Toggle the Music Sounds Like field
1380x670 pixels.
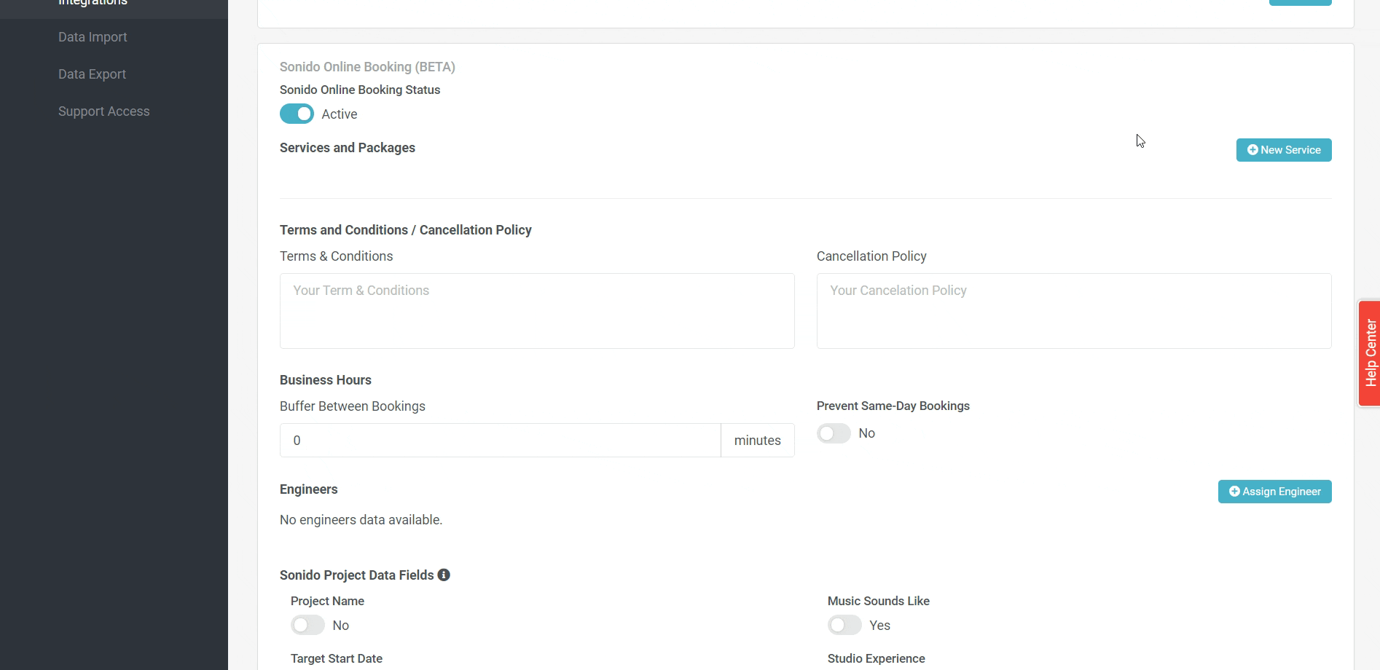844,626
